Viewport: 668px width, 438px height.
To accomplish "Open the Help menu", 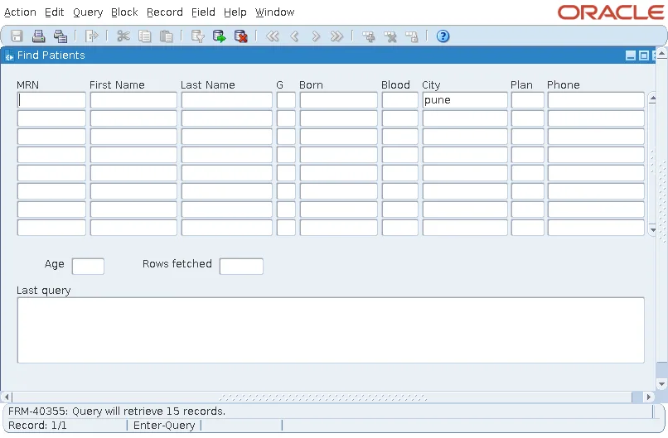I will [x=235, y=12].
